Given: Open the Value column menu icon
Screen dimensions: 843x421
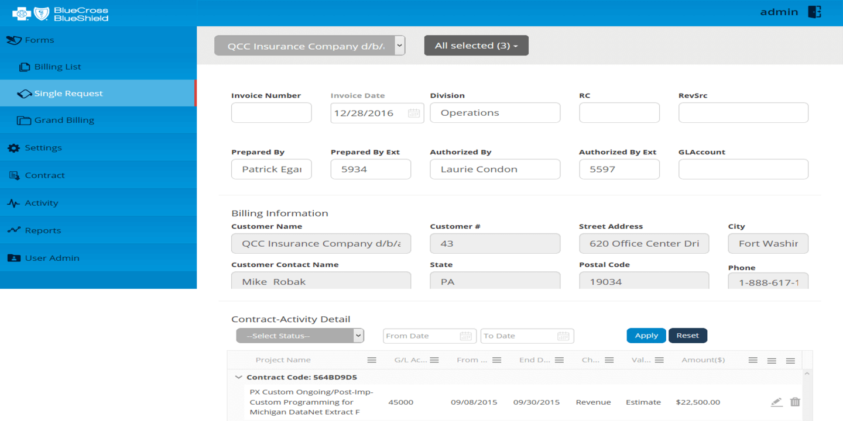Looking at the screenshot, I should 659,360.
